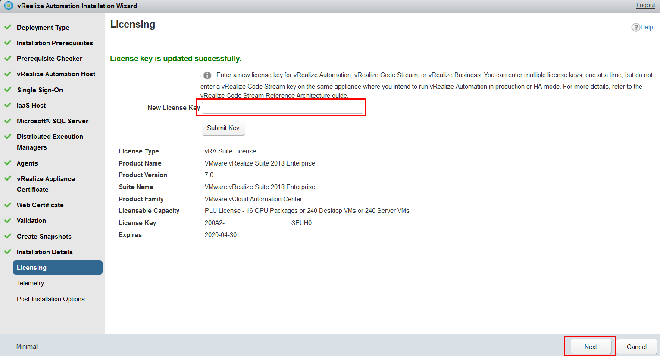The width and height of the screenshot is (660, 356).
Task: Click the Submit Key button
Action: (223, 128)
